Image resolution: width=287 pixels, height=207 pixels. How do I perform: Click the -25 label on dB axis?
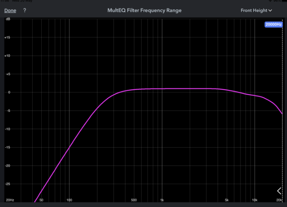tap(7, 184)
